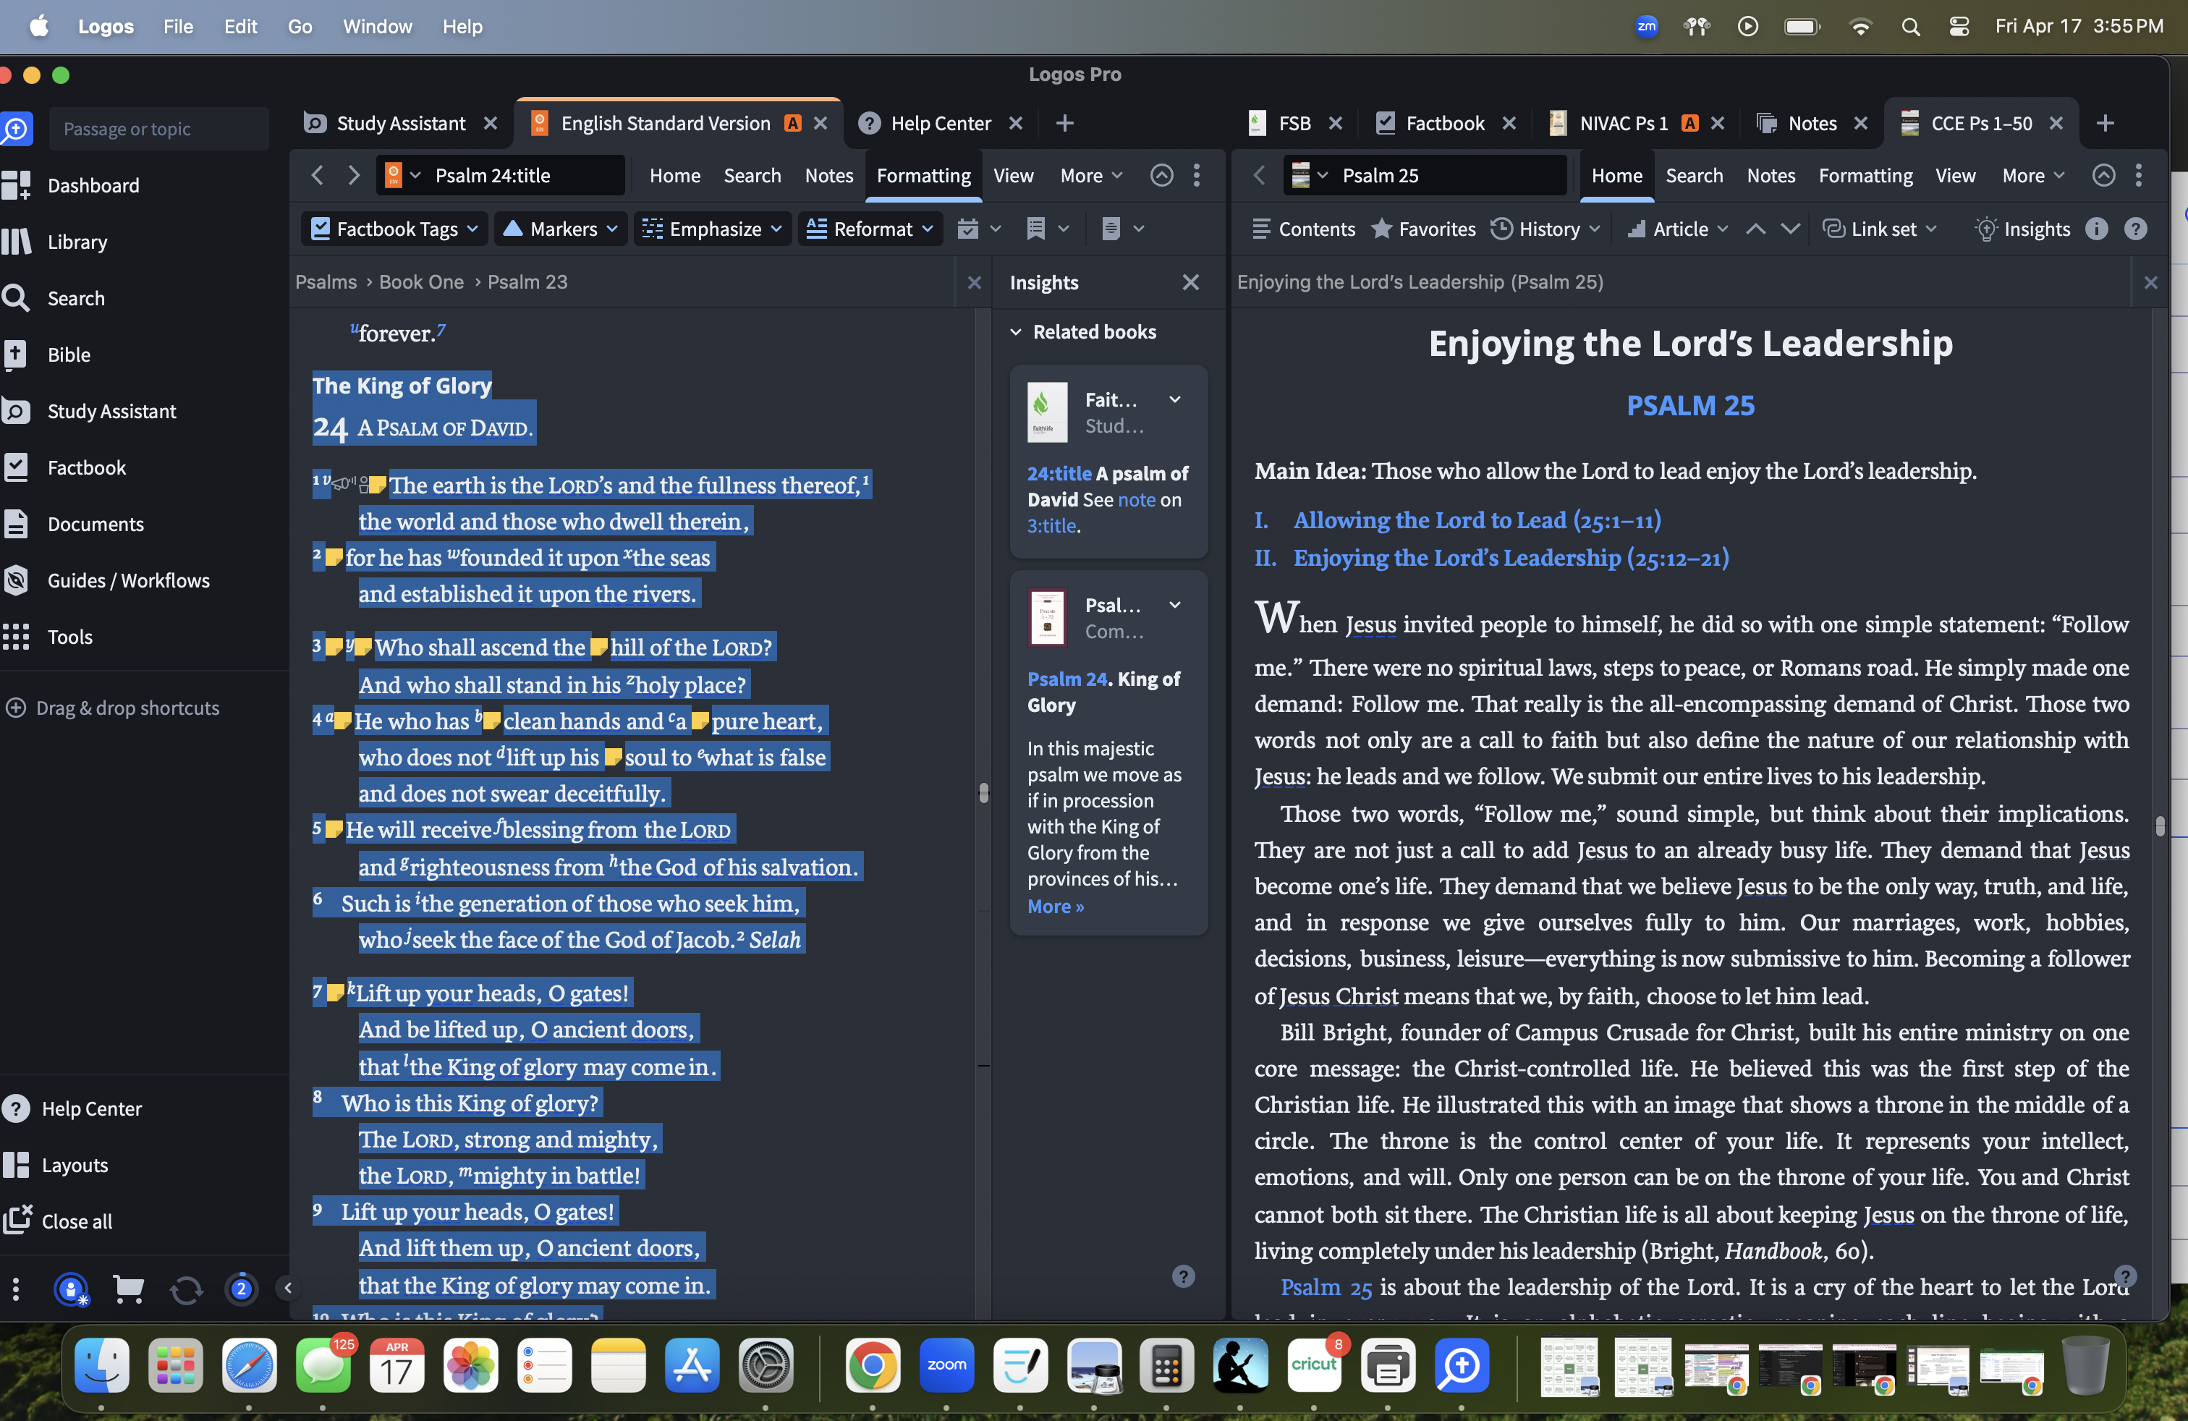Open the shopping cart icon

[129, 1289]
